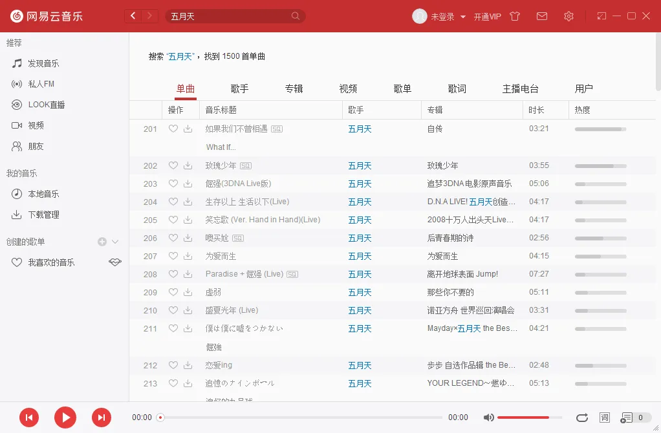Like song 噢买尬

173,238
